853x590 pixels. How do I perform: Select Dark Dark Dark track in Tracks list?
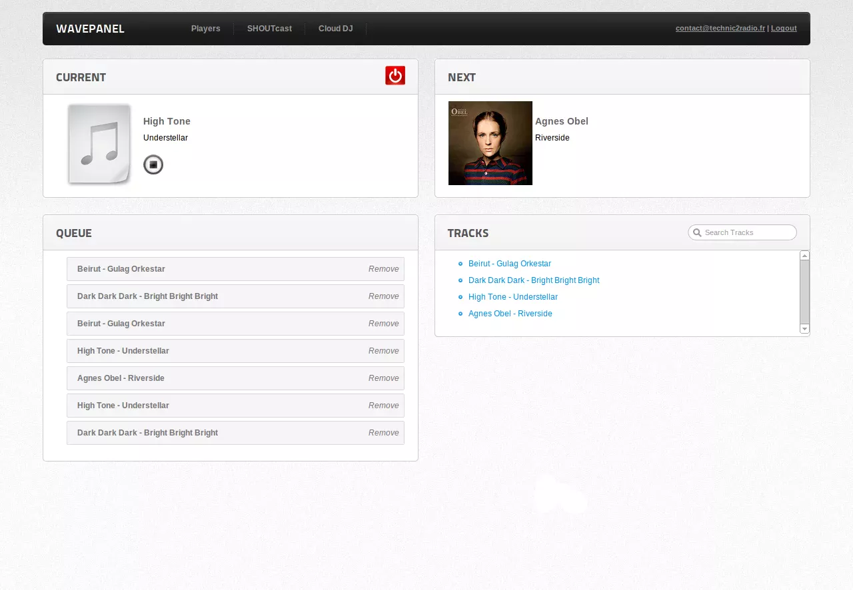pyautogui.click(x=533, y=280)
